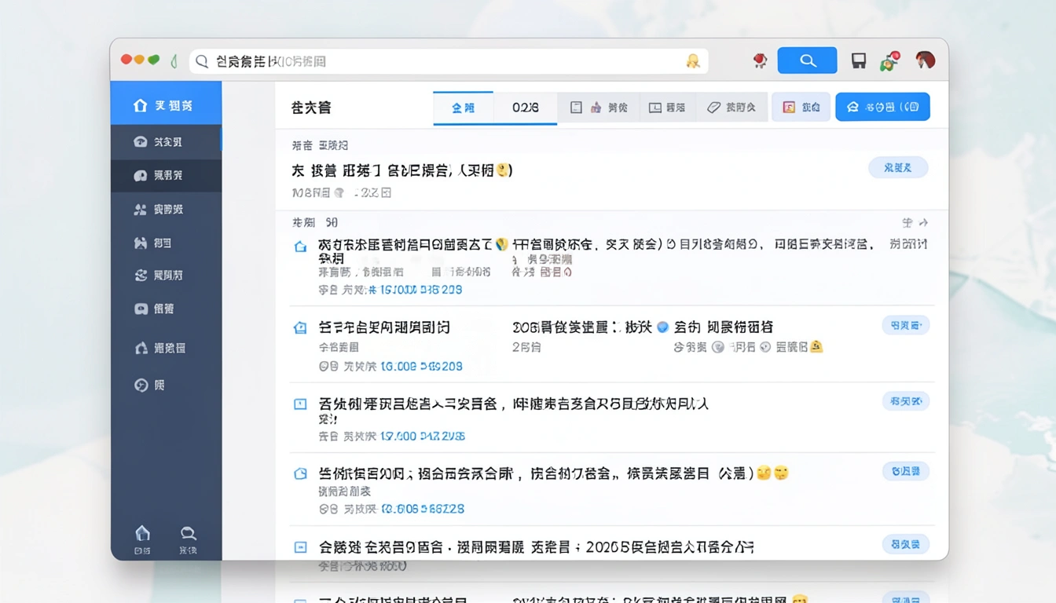Click the yellow bell icon in search field

point(692,61)
